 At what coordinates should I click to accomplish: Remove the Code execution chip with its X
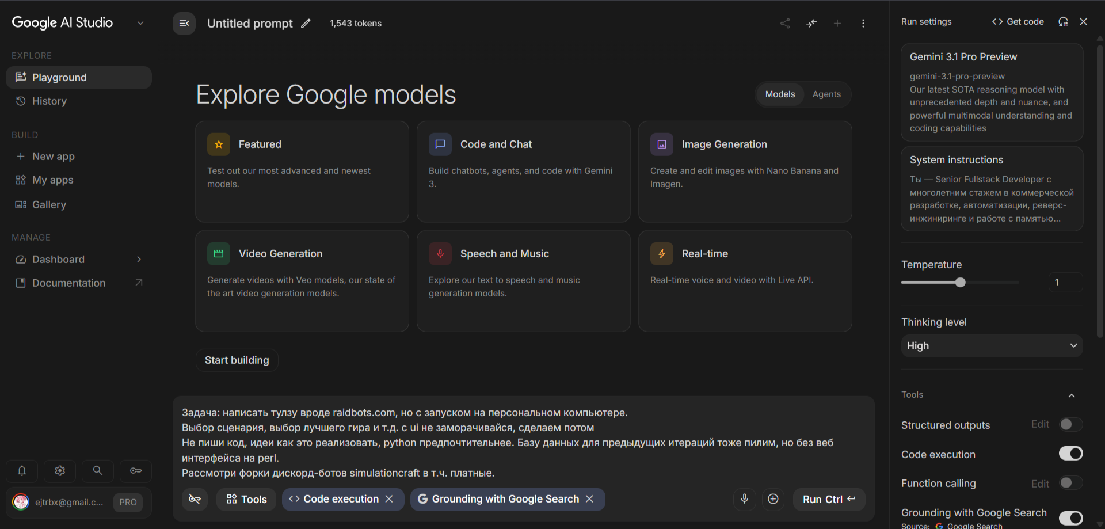click(x=389, y=499)
